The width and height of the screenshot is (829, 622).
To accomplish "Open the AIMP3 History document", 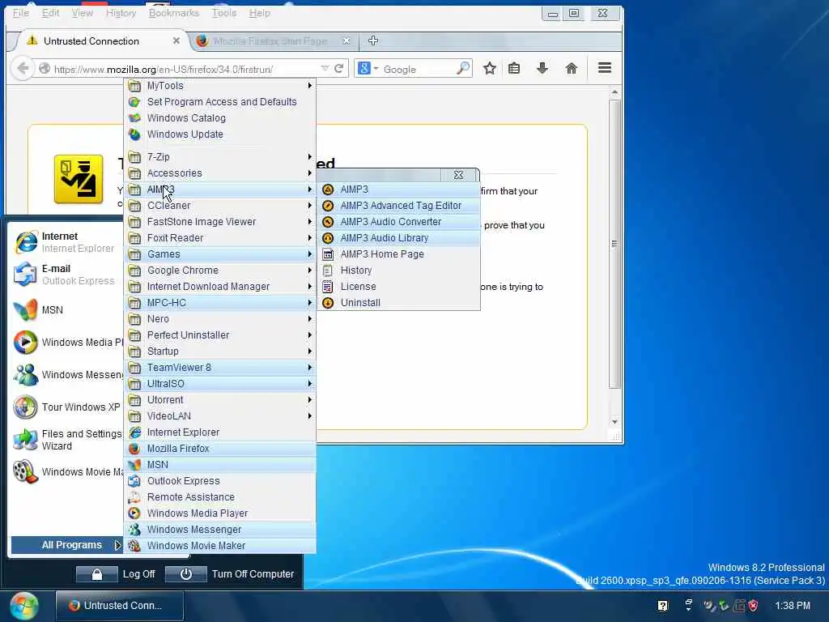I will click(398, 271).
